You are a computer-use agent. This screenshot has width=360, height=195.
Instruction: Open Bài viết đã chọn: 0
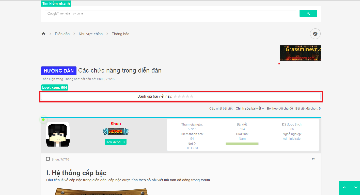[x=308, y=109]
